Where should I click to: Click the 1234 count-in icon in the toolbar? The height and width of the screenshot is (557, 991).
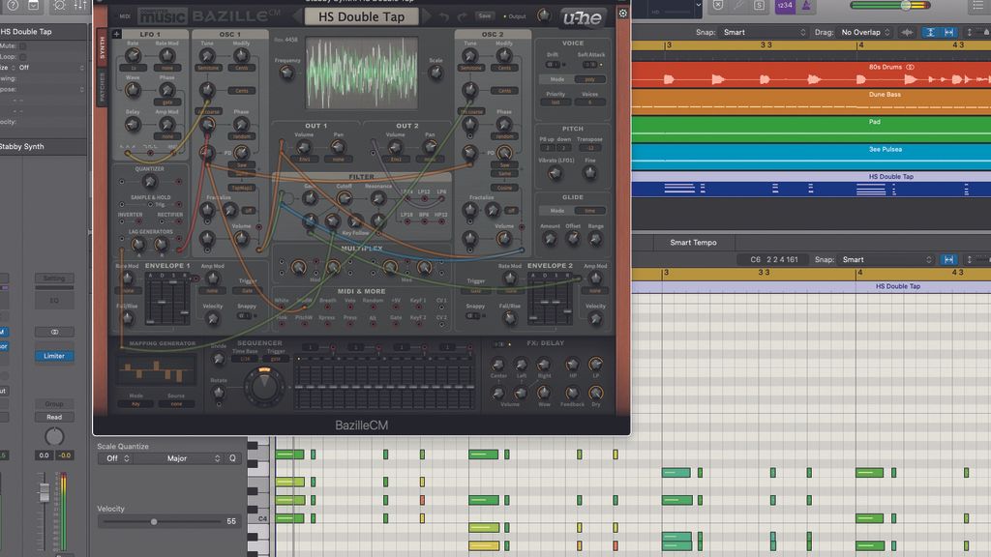point(784,8)
